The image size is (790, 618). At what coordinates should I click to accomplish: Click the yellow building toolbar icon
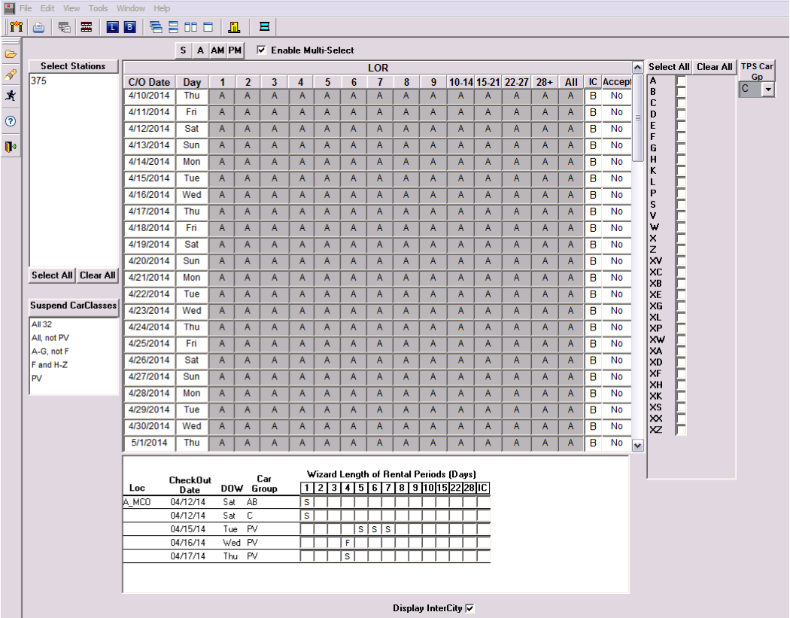coord(234,27)
